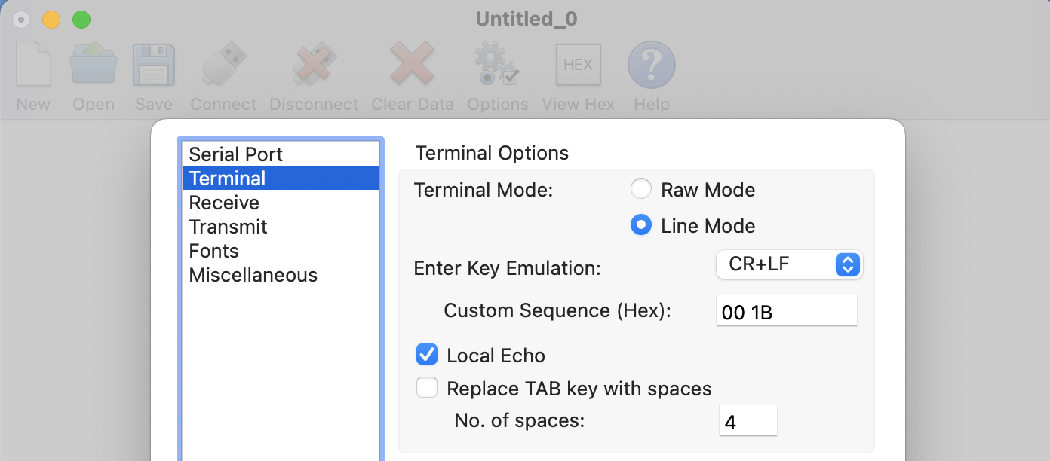The width and height of the screenshot is (1050, 461).
Task: Select Transmit in the options list
Action: (x=228, y=227)
